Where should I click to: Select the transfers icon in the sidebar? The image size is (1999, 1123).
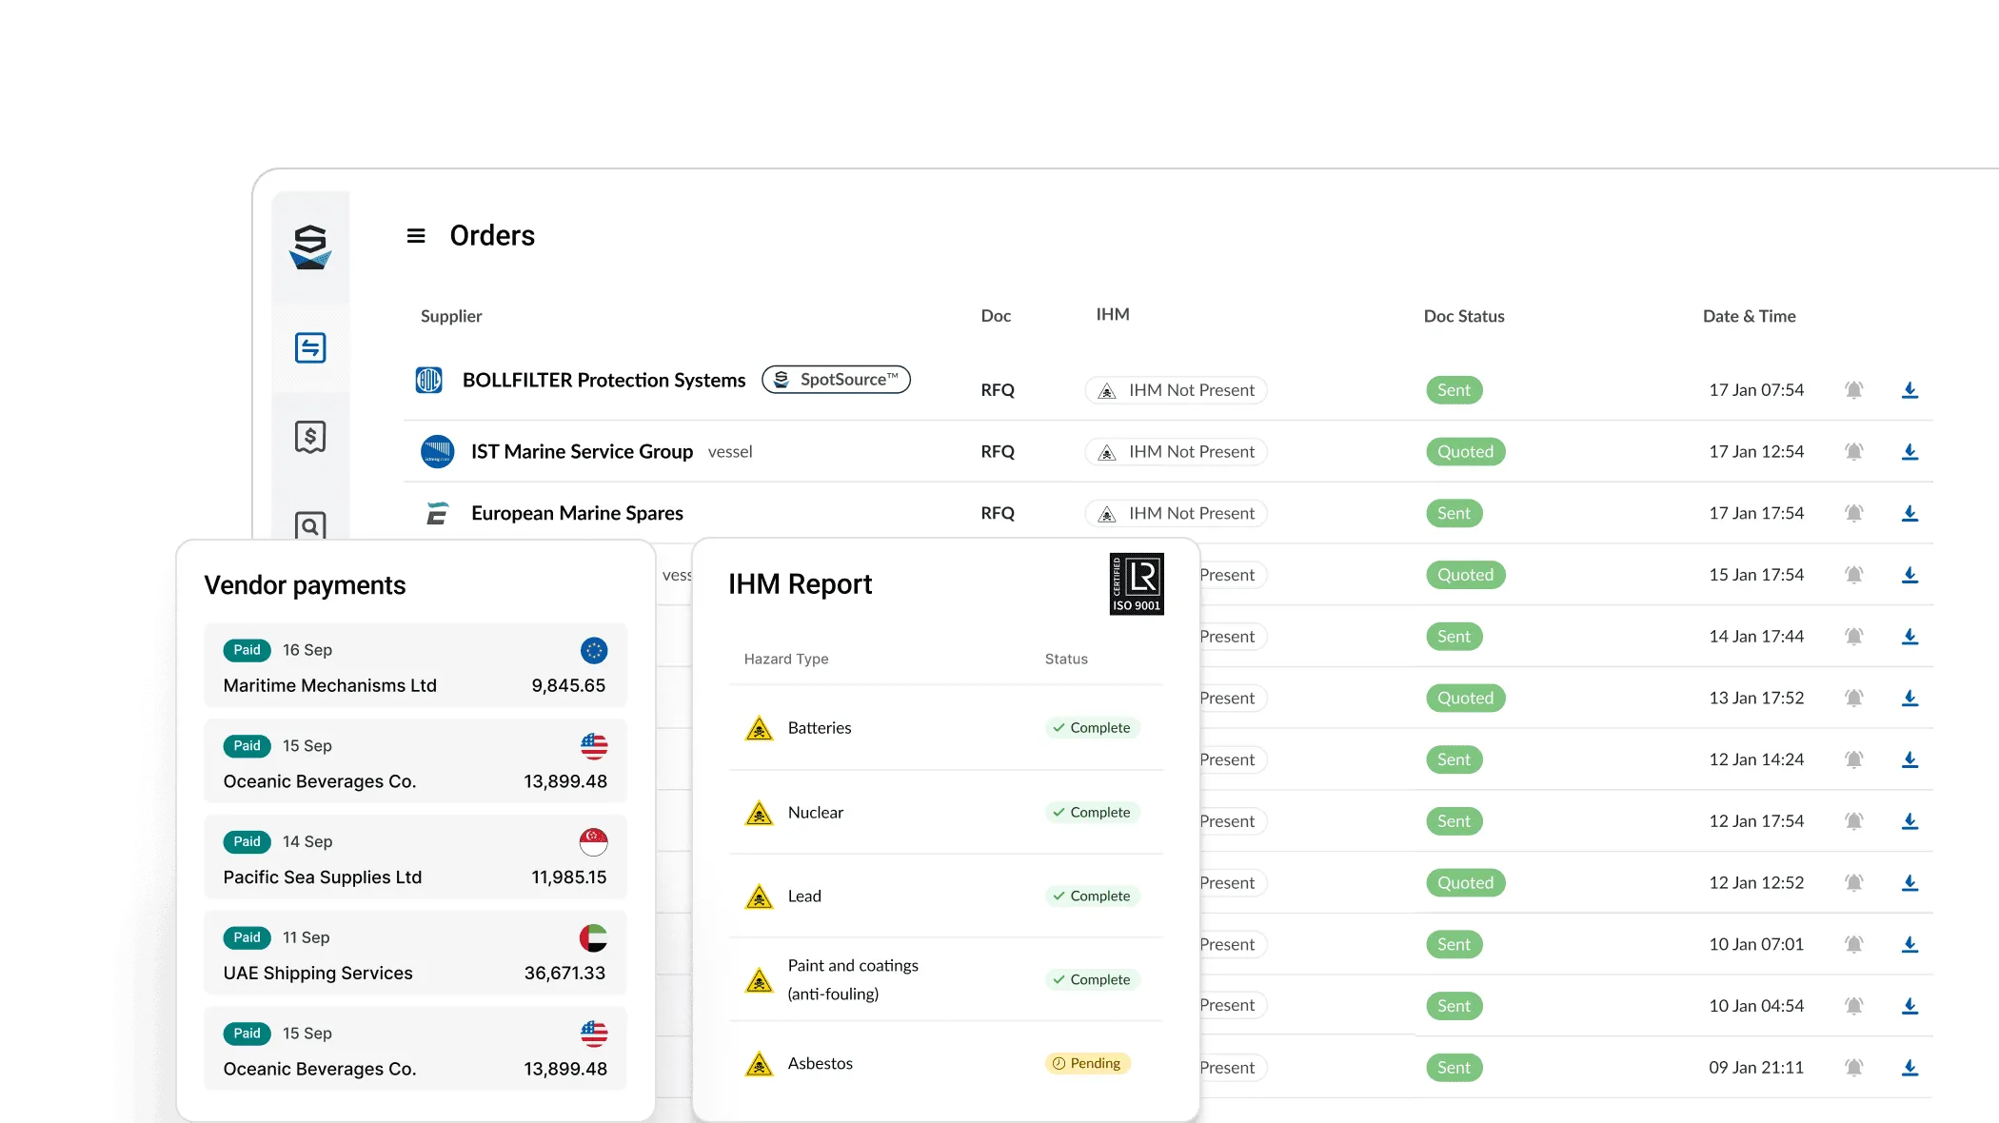pos(310,348)
